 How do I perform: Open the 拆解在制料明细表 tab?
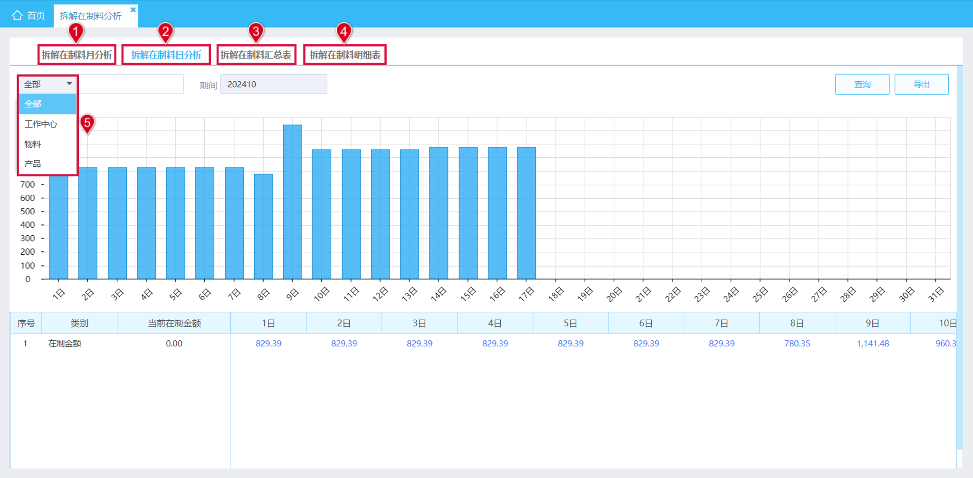pyautogui.click(x=345, y=55)
